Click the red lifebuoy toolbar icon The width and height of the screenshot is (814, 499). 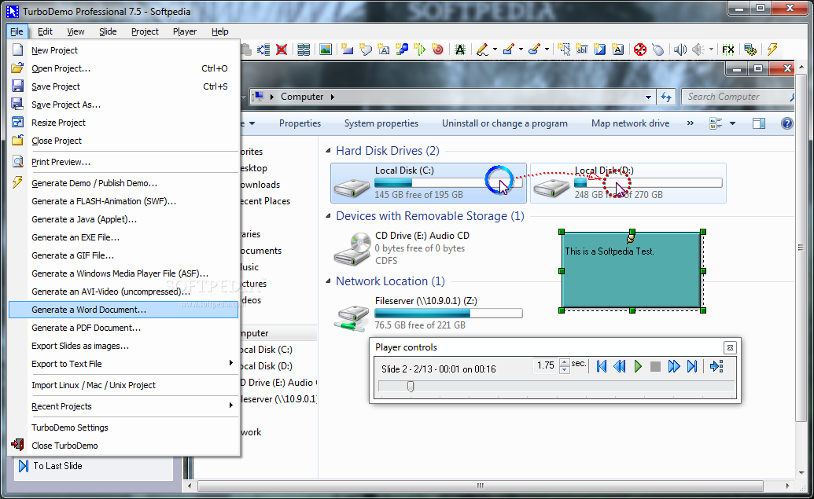click(640, 50)
